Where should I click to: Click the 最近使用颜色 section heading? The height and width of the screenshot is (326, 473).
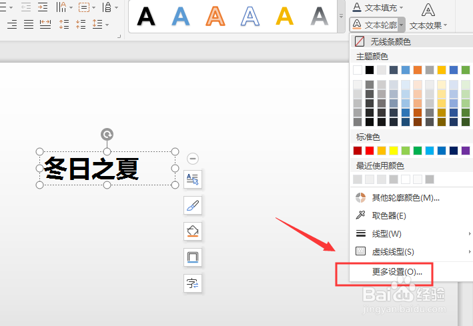tap(380, 165)
